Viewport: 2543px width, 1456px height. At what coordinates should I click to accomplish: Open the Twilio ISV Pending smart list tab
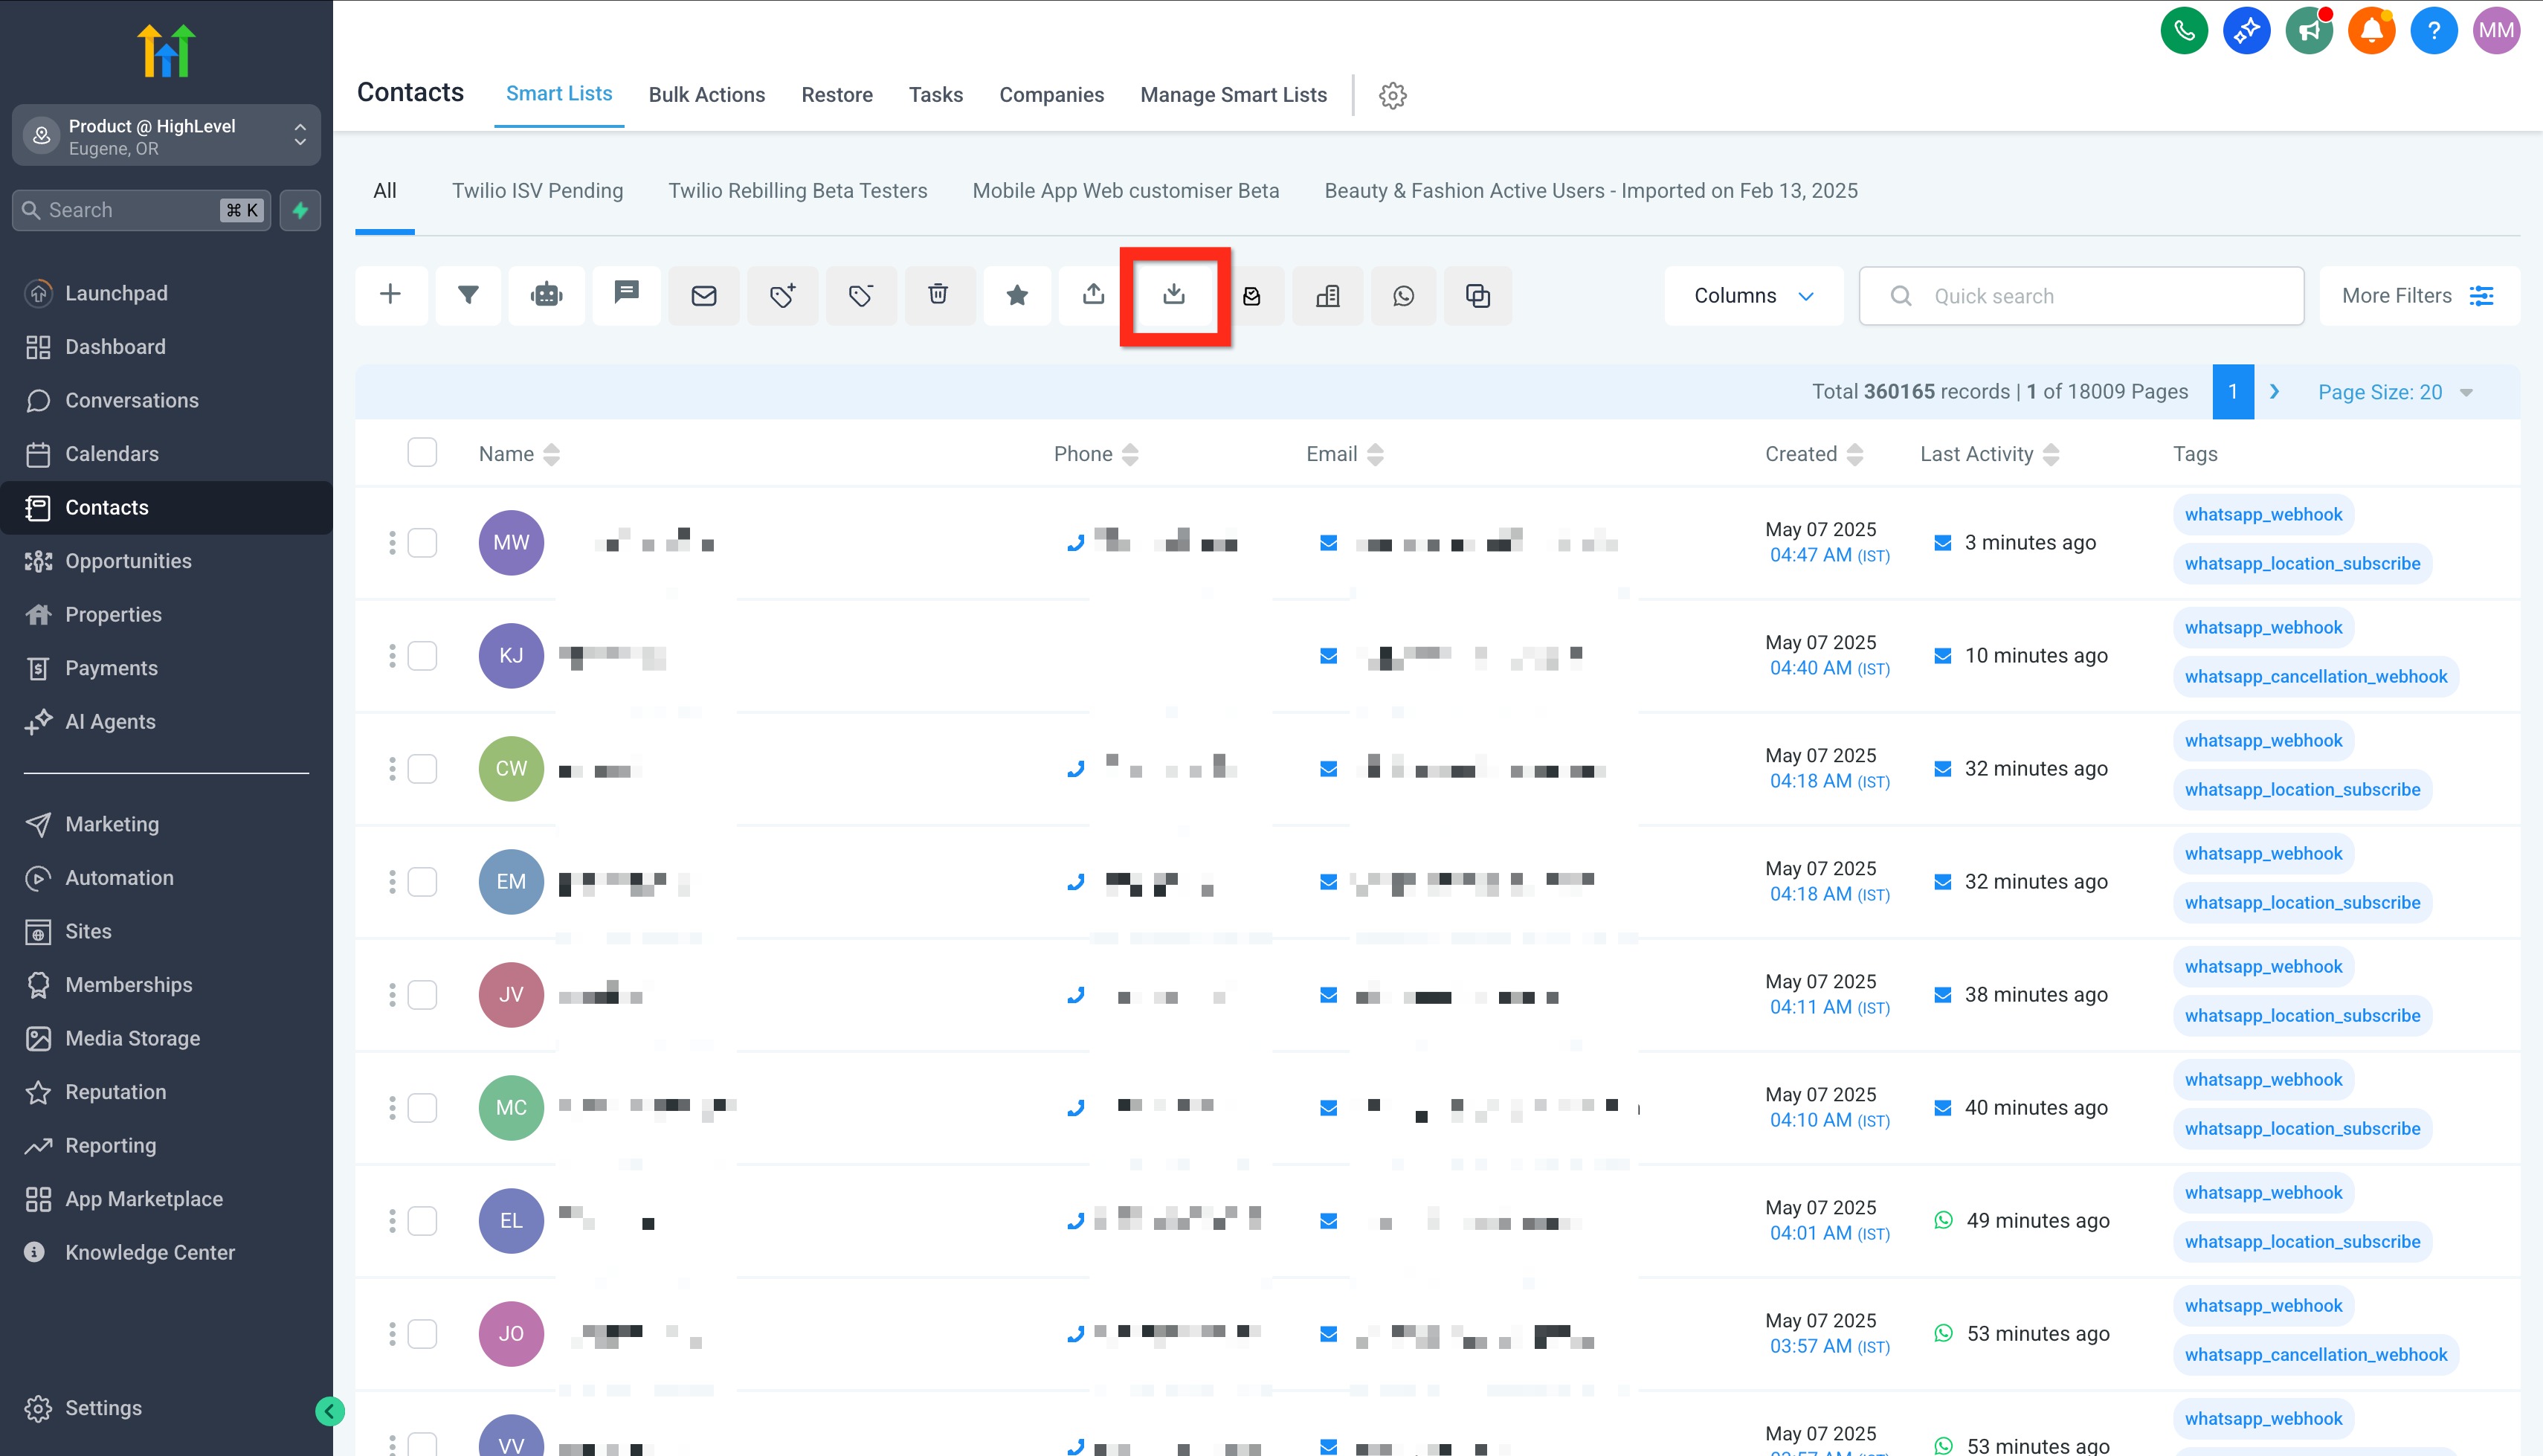click(537, 190)
